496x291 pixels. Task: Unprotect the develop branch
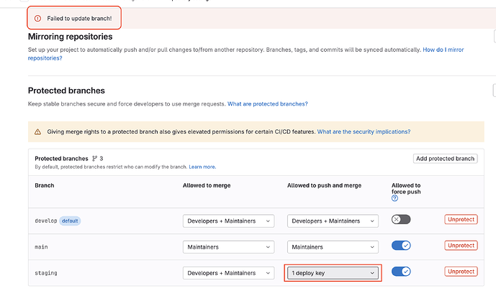pos(461,220)
